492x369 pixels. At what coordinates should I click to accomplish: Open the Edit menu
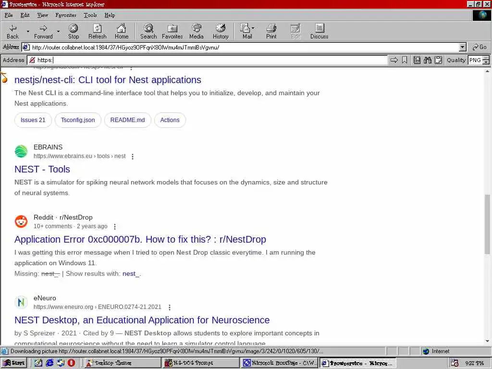[x=25, y=15]
